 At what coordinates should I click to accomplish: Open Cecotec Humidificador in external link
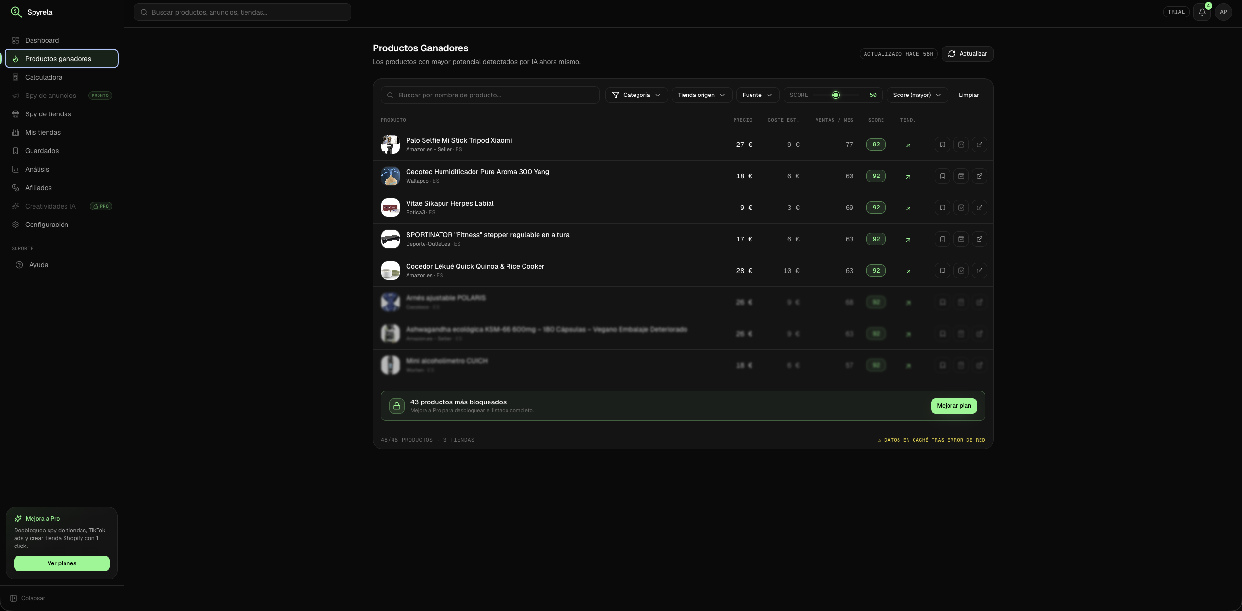point(979,176)
